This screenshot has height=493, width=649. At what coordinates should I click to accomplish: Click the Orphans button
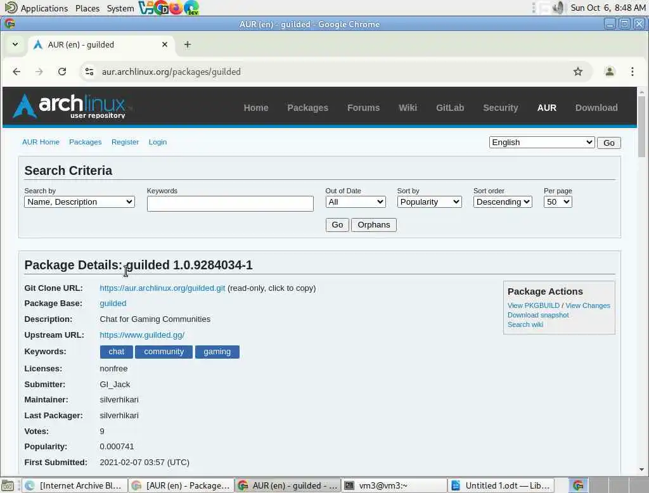(374, 225)
